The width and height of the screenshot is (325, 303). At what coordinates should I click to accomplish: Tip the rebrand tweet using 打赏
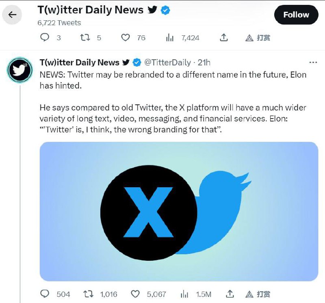(x=258, y=294)
